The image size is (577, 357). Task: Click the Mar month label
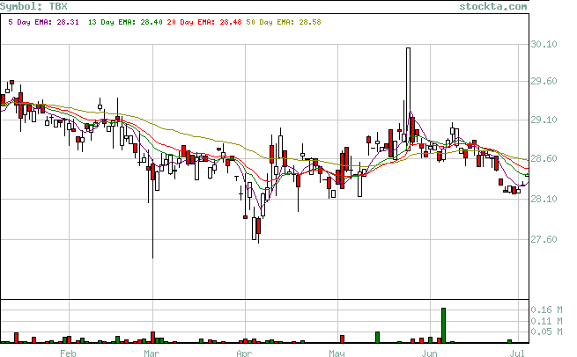152,353
